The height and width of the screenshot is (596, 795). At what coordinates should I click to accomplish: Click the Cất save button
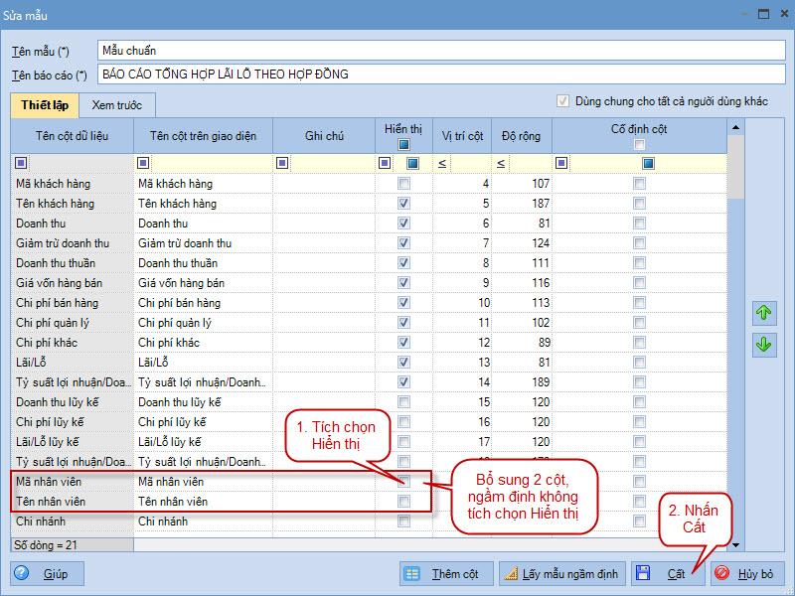tap(668, 574)
